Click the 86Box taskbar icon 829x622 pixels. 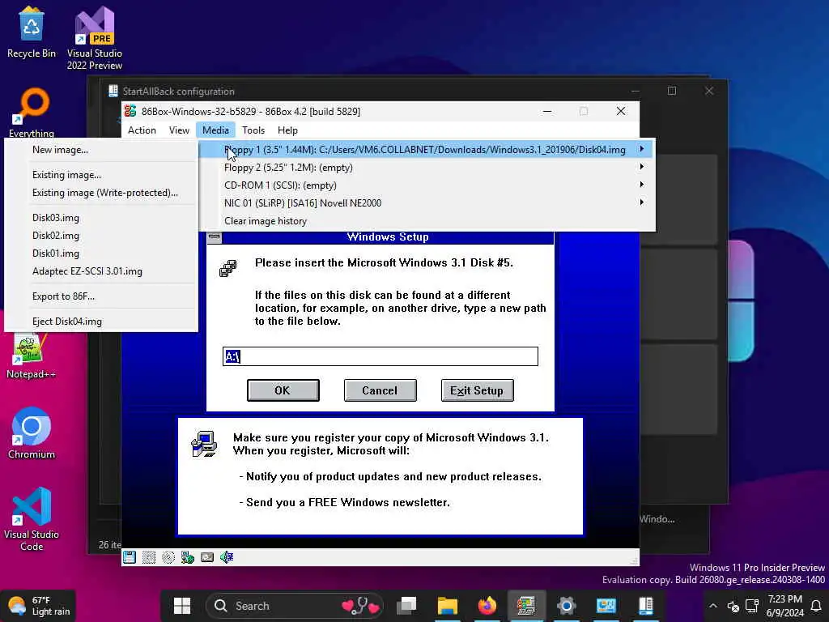526,606
